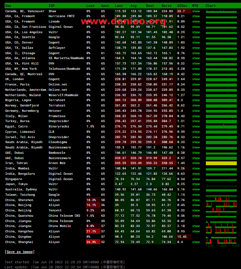Screen dimensions: 241x269
Task: Show MTR for Egypt, Cairo Binaryracks
Action: pyautogui.click(x=196, y=126)
